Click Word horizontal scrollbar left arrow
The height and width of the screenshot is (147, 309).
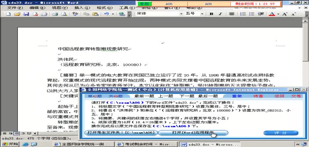(35, 133)
